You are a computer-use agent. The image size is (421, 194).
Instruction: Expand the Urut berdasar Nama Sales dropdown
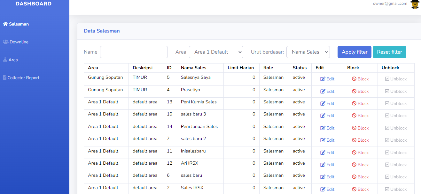tap(308, 52)
